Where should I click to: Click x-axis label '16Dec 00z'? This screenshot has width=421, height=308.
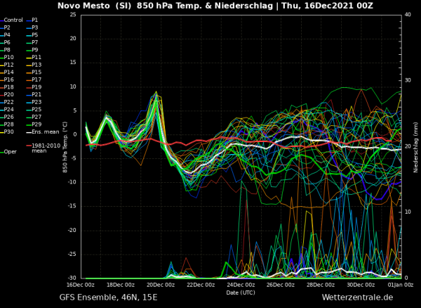point(81,285)
